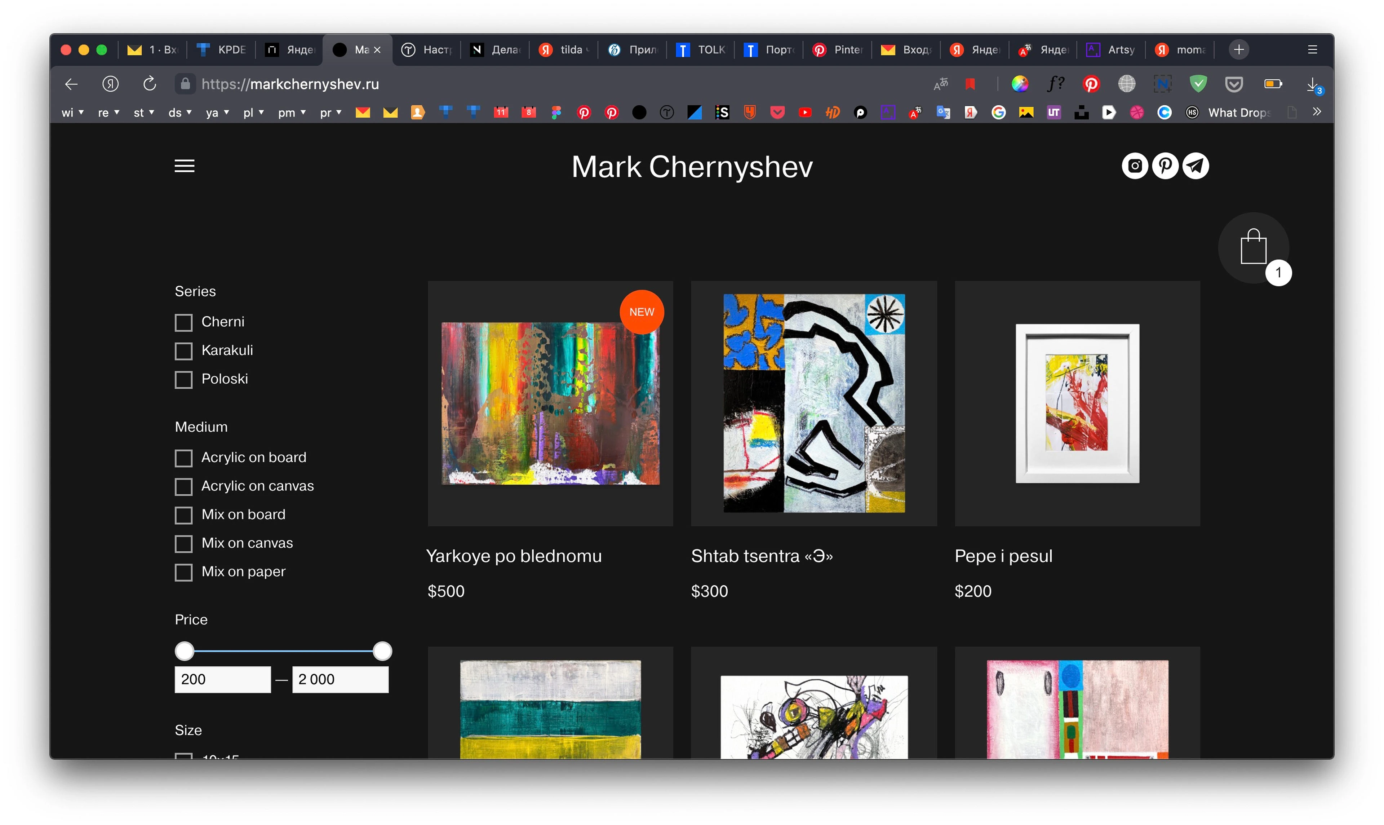Screen dimensions: 1384x825
Task: Open the green shield adblock extension
Action: 1198,84
